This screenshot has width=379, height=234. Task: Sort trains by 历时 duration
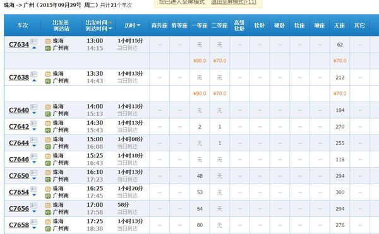[x=133, y=25]
